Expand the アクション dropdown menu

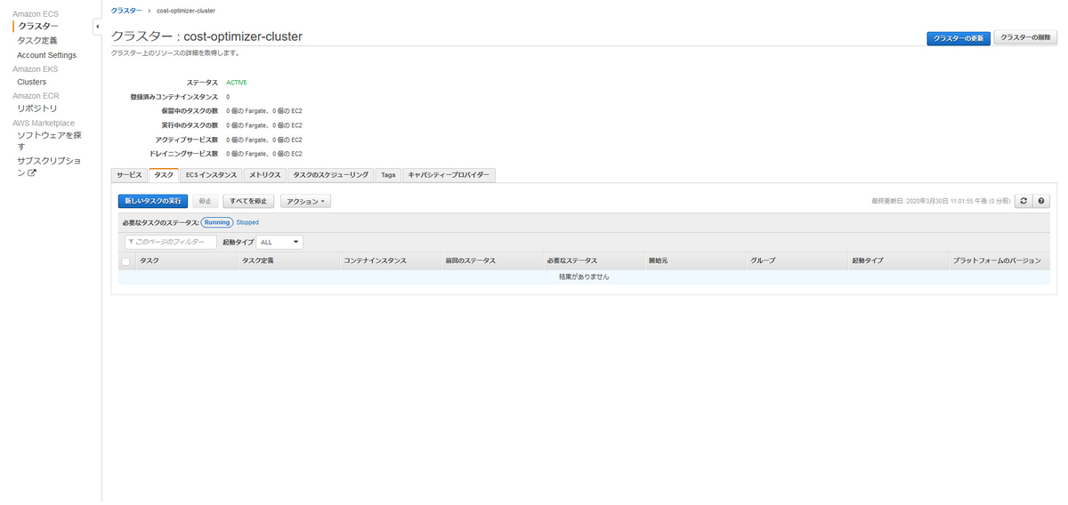coord(305,202)
